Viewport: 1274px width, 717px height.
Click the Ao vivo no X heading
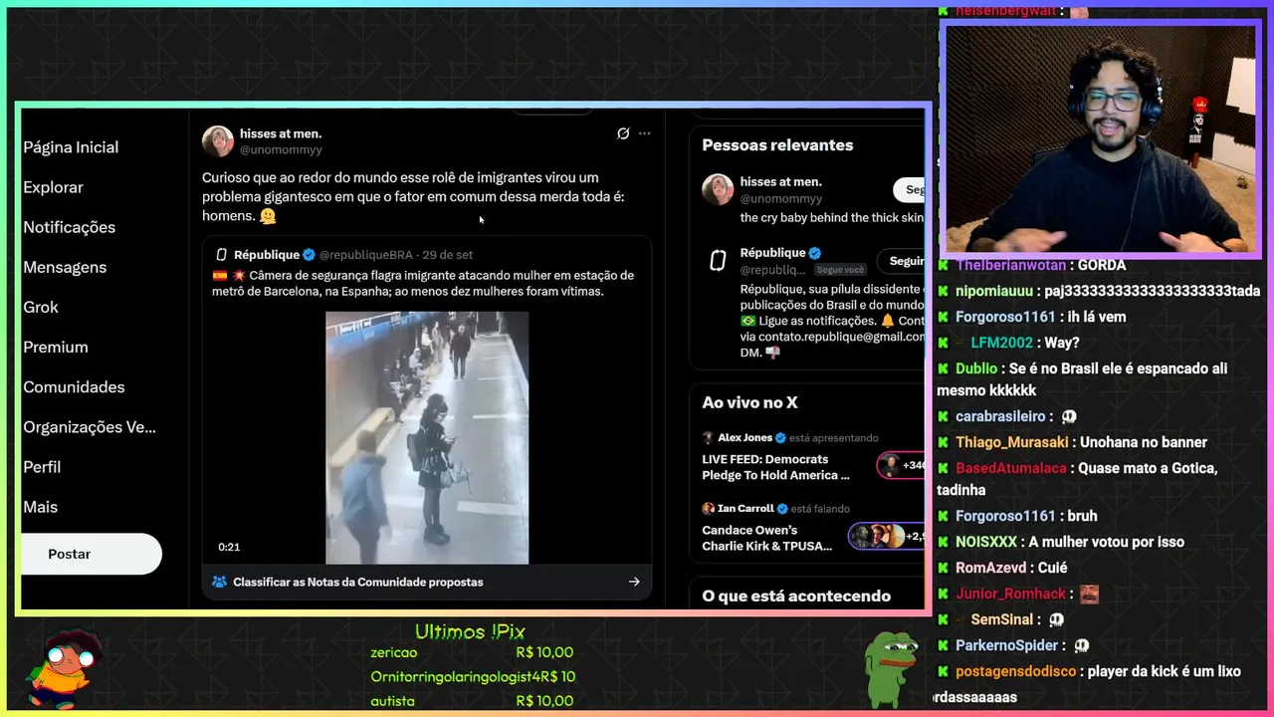749,402
